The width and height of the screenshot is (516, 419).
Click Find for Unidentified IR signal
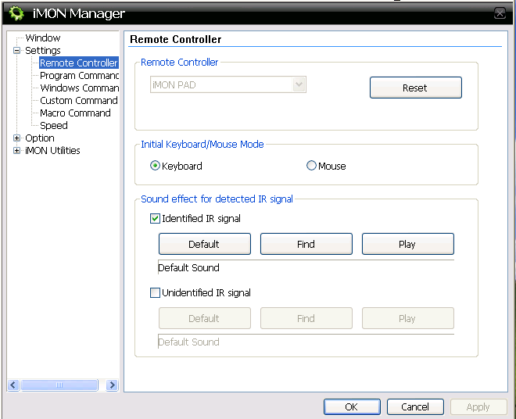pyautogui.click(x=306, y=318)
